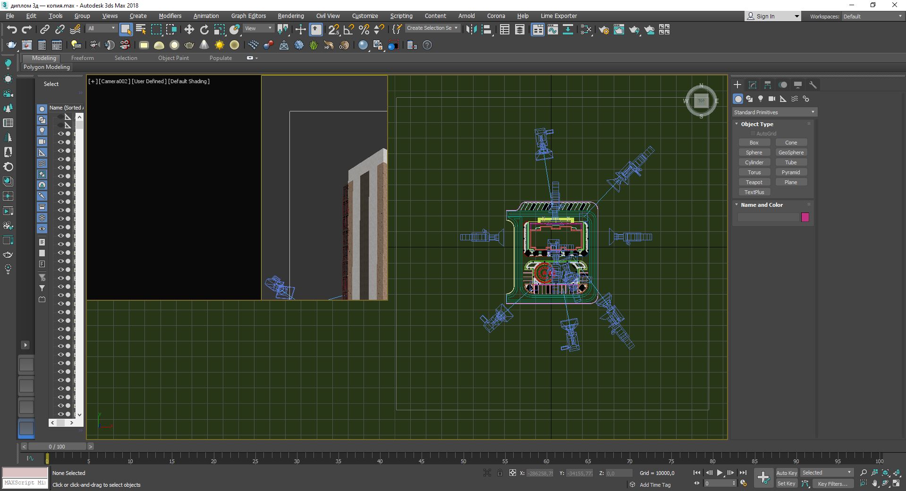Activate Select and Link tool
Viewport: 906px width, 491px height.
pyautogui.click(x=45, y=30)
